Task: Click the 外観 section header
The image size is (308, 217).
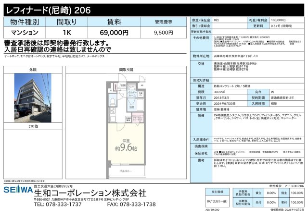Action: coord(33,70)
